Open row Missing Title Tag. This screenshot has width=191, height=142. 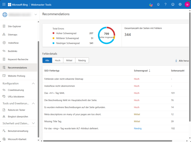coord(115,121)
